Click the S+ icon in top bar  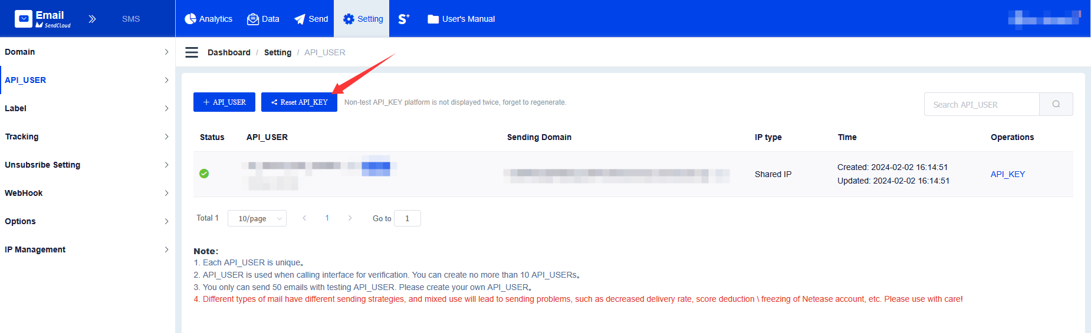click(403, 19)
